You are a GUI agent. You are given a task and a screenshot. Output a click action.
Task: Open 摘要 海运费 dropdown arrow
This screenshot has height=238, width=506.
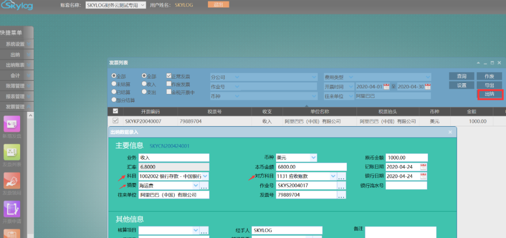pyautogui.click(x=196, y=186)
